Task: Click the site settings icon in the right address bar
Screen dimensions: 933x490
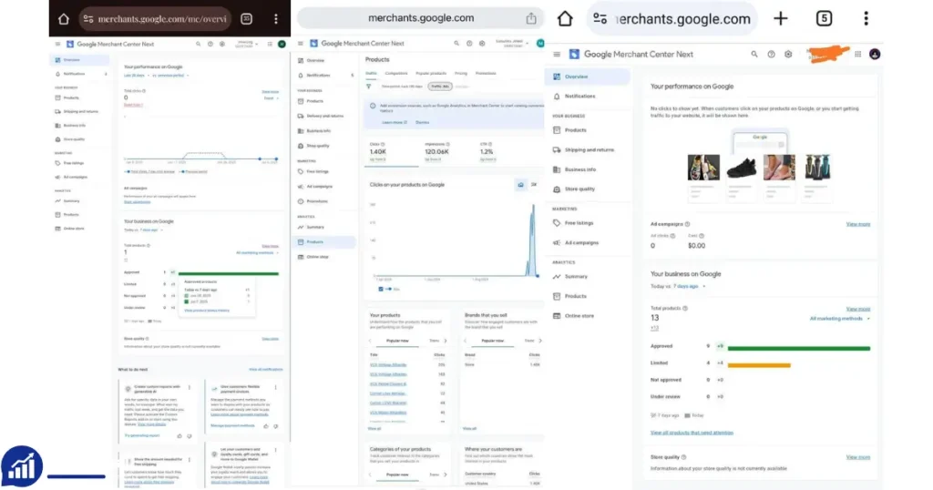Action: 600,18
